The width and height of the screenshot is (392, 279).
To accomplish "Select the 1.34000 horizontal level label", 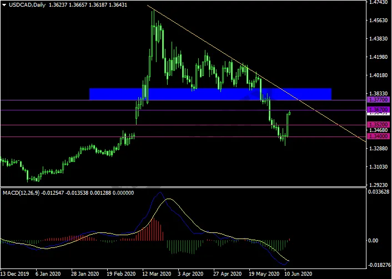I will (379, 136).
